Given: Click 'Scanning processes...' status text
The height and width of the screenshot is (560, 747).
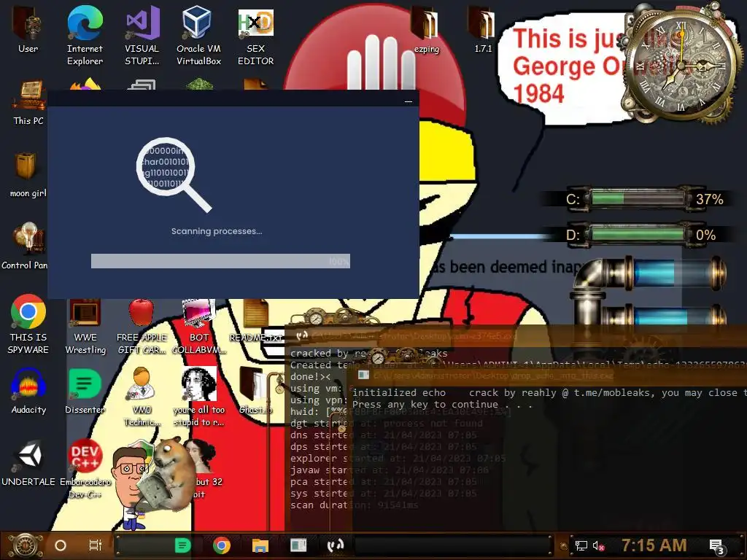Looking at the screenshot, I should tap(217, 231).
